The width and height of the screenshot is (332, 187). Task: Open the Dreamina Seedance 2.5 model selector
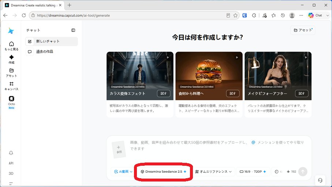(164, 172)
